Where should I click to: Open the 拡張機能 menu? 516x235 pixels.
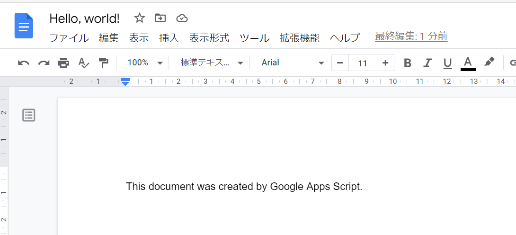(x=300, y=37)
